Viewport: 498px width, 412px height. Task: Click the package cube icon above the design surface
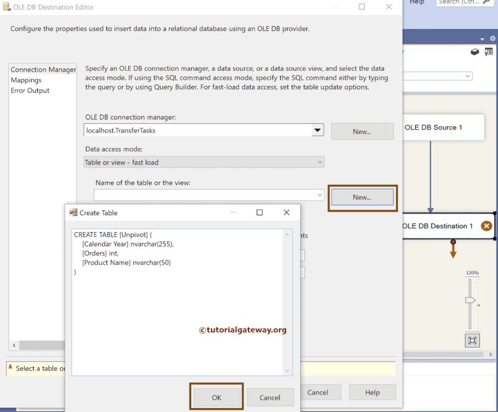474,52
